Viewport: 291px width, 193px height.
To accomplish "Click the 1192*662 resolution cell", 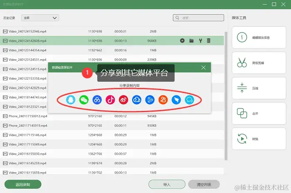I will click(95, 50).
